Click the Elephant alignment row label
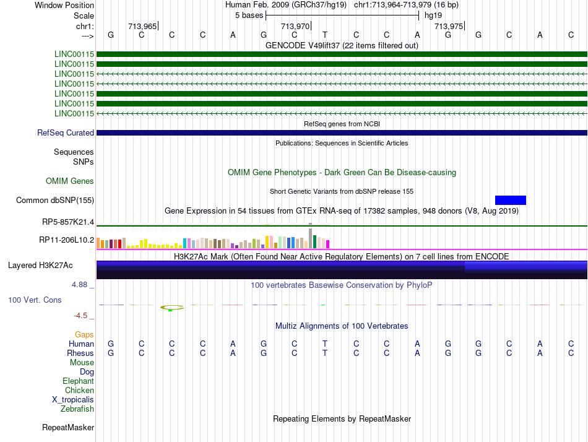This screenshot has width=588, height=442. 78,381
